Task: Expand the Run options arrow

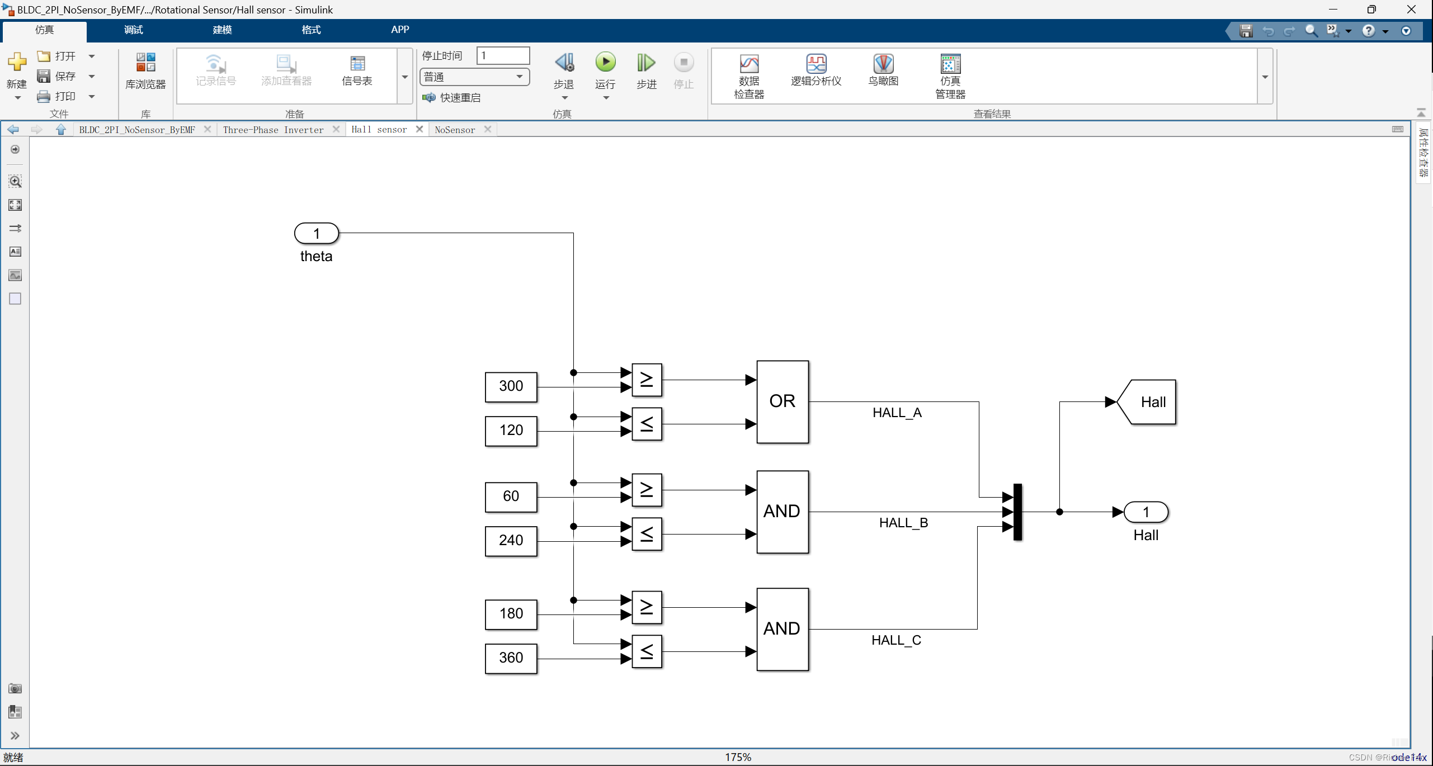Action: (606, 98)
